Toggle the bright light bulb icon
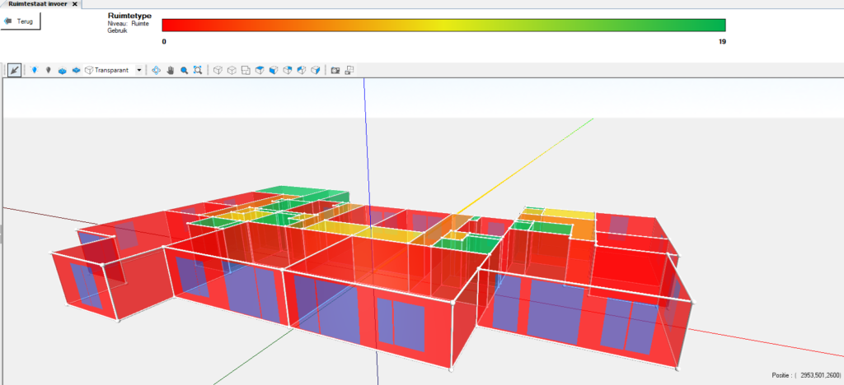Viewport: 844px width, 385px height. click(x=34, y=71)
